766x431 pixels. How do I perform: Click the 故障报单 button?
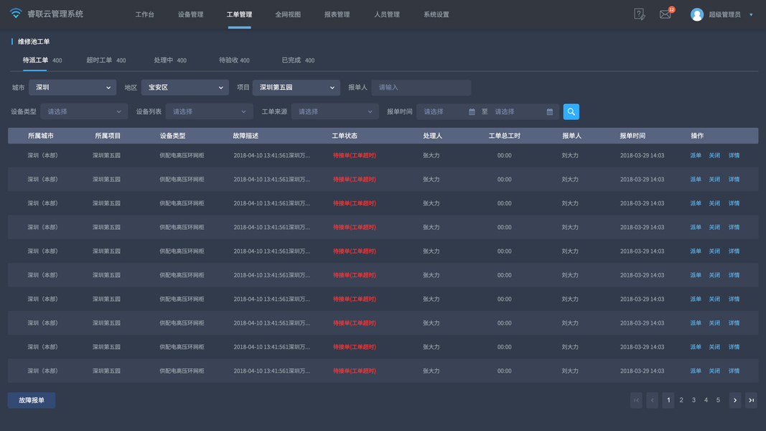[32, 400]
